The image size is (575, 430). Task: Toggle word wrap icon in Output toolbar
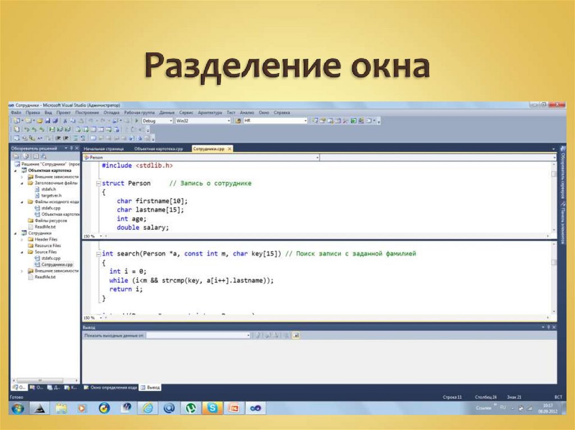point(296,335)
